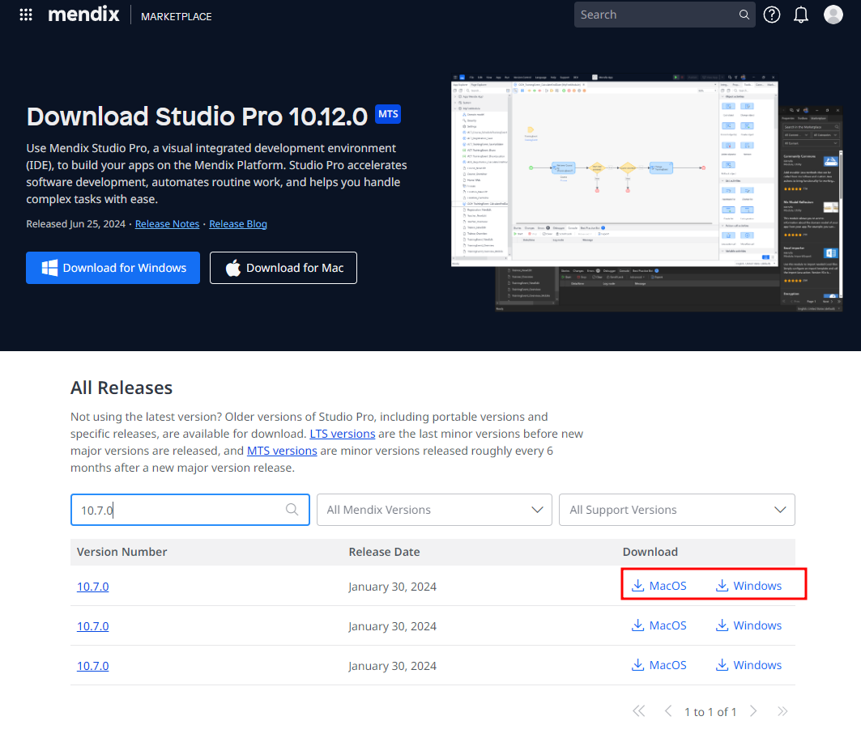Download Windows from the third row
This screenshot has width=861, height=746.
point(748,664)
